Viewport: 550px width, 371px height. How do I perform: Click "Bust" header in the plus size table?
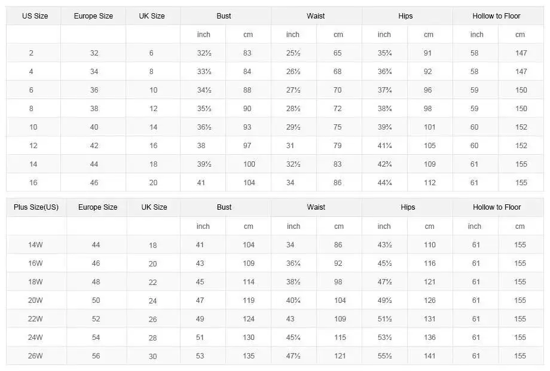point(224,207)
